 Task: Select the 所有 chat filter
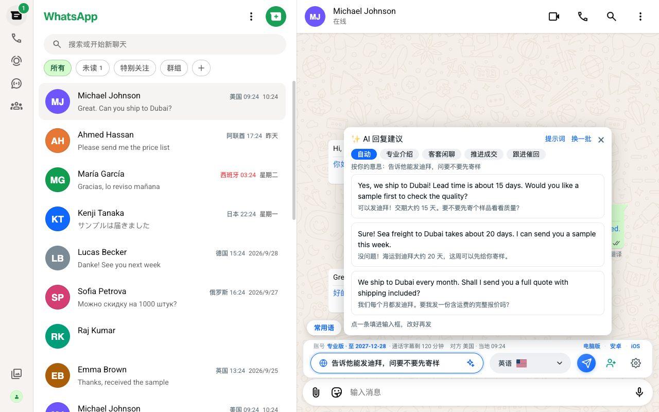pos(58,68)
